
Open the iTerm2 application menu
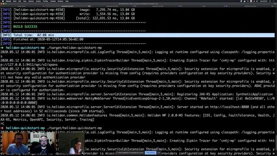pyautogui.click(x=8, y=1)
